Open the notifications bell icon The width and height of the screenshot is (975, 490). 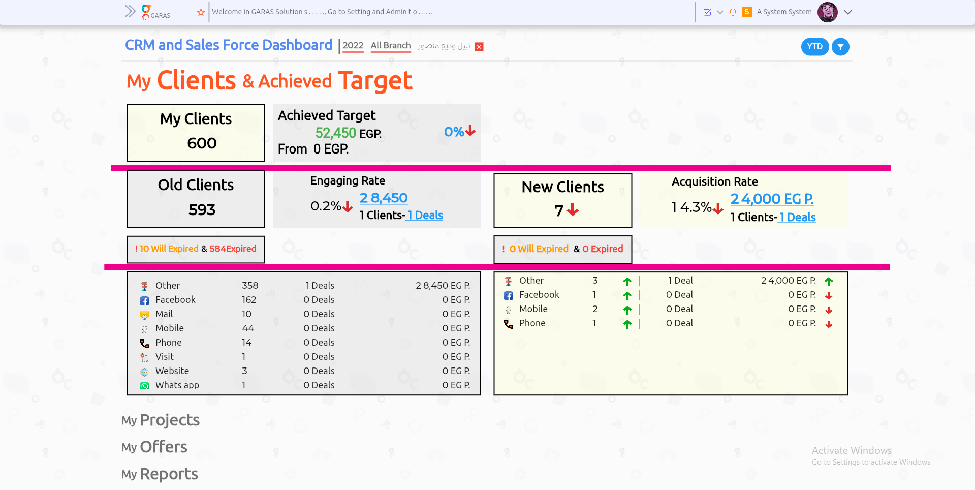click(x=733, y=12)
